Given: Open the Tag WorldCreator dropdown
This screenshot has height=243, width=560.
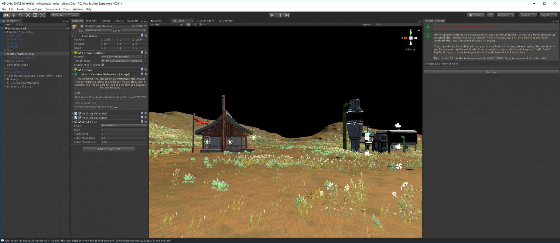Looking at the screenshot, I should [x=98, y=30].
